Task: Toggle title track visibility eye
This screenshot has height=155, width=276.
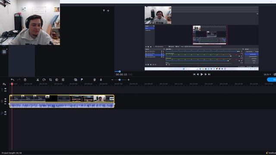Action: [6, 89]
